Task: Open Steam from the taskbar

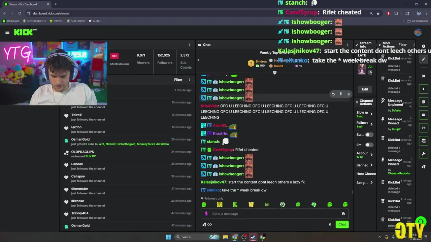Action: (x=253, y=237)
